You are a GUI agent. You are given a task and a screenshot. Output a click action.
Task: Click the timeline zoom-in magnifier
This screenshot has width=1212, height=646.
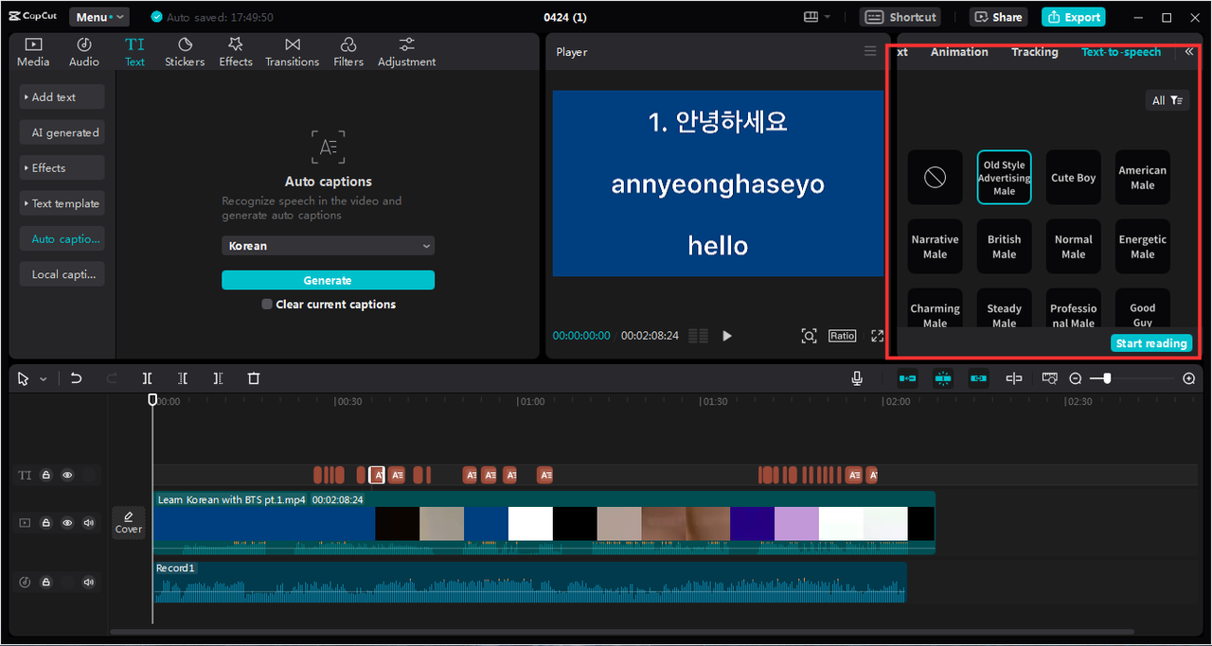point(1189,378)
